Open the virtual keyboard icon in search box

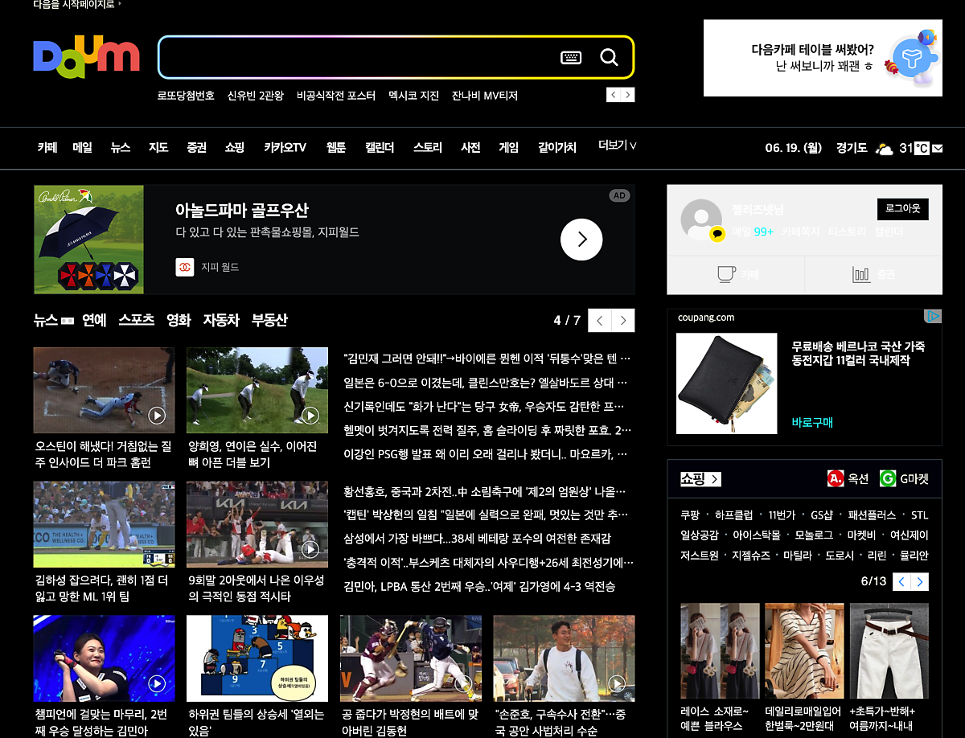point(571,57)
